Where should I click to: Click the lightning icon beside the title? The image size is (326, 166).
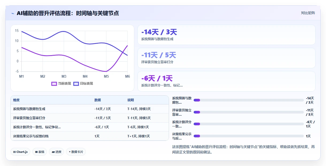(13, 13)
